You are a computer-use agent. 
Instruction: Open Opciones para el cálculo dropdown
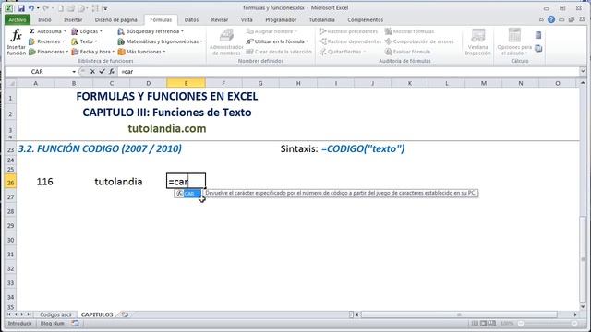tap(514, 42)
